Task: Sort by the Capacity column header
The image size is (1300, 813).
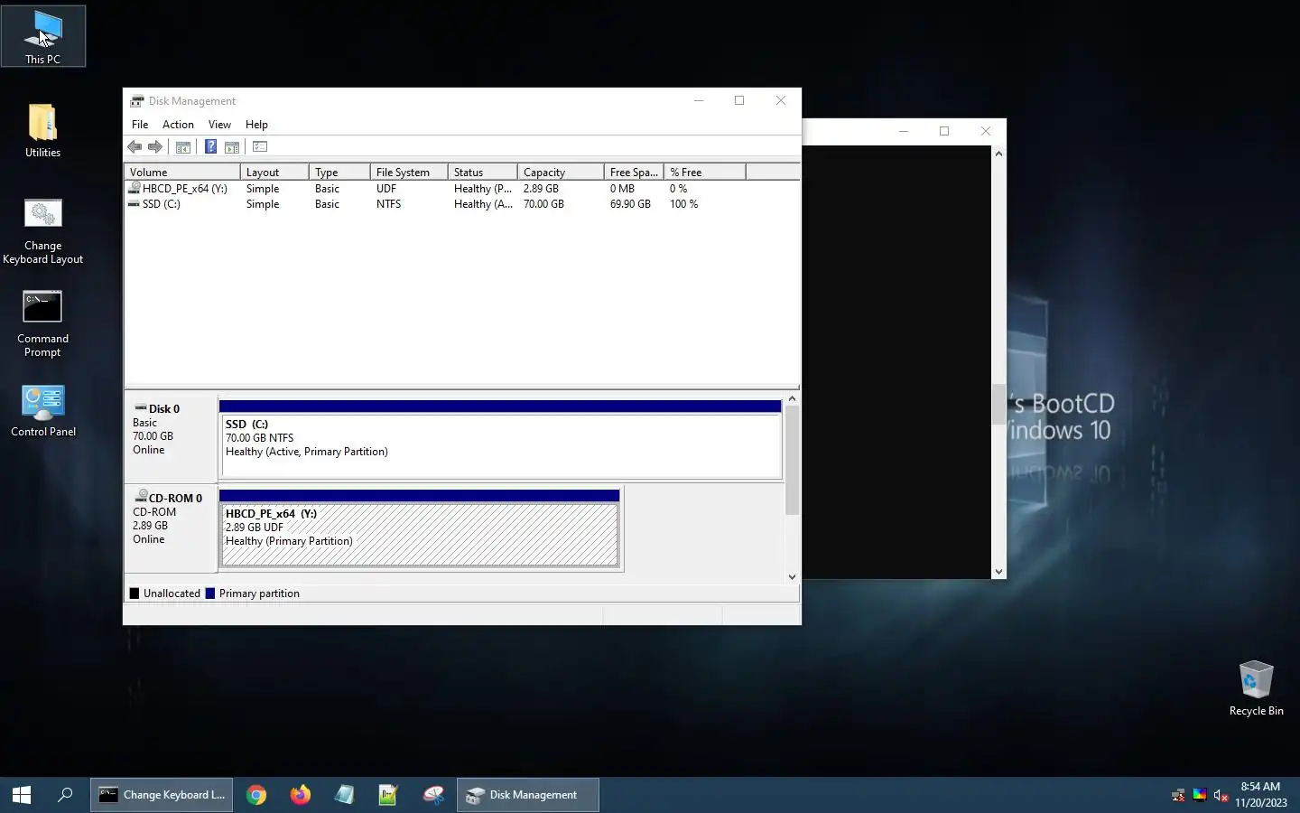Action: tap(561, 172)
